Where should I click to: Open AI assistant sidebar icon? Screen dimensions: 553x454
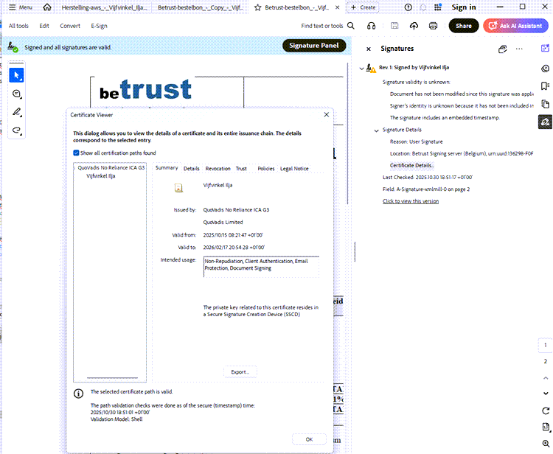click(x=545, y=49)
